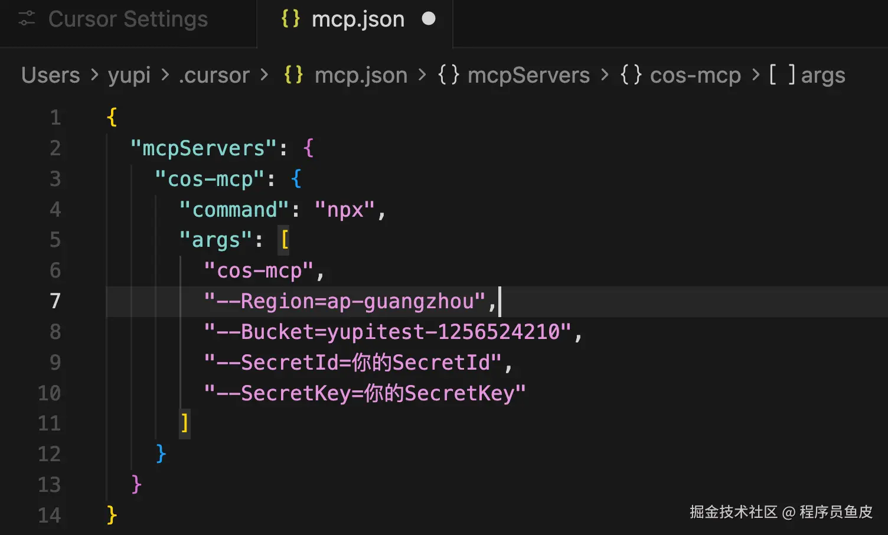
Task: Click the args breadcrumb segment
Action: click(823, 75)
